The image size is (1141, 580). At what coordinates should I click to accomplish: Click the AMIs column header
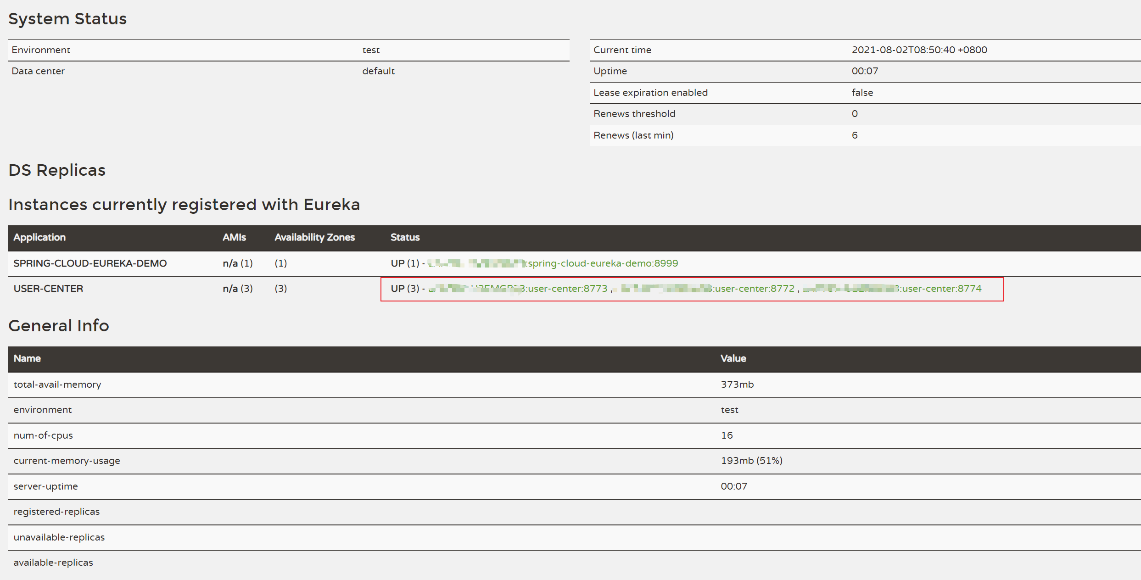point(234,238)
